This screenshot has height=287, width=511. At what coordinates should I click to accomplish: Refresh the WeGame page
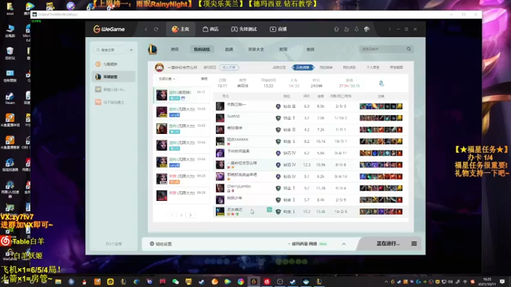click(x=156, y=29)
